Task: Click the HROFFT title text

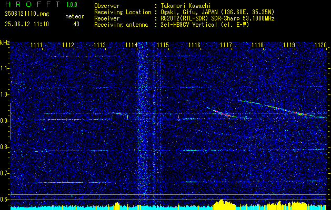Action: (x=32, y=4)
